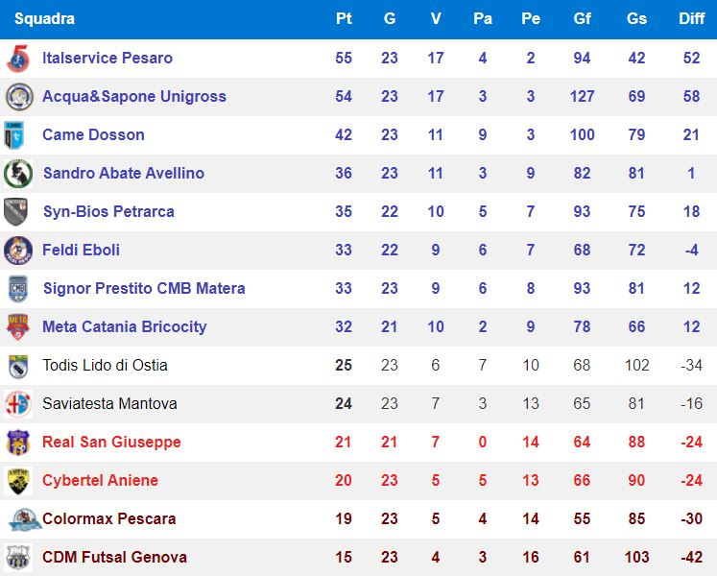Open the Todis Lido di Ostia team page
Image resolution: width=717 pixels, height=576 pixels.
105,365
